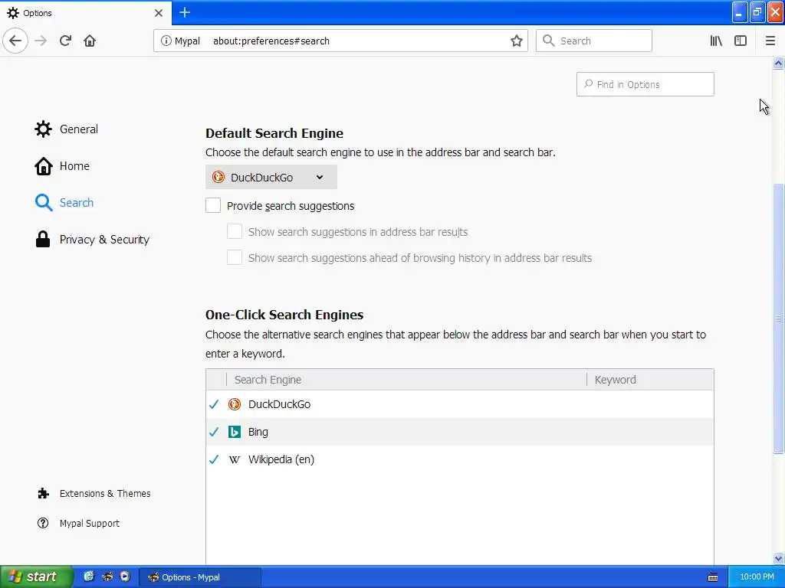Screen dimensions: 785x588
Task: Launch Mypal from quick launch icon
Action: point(107,577)
